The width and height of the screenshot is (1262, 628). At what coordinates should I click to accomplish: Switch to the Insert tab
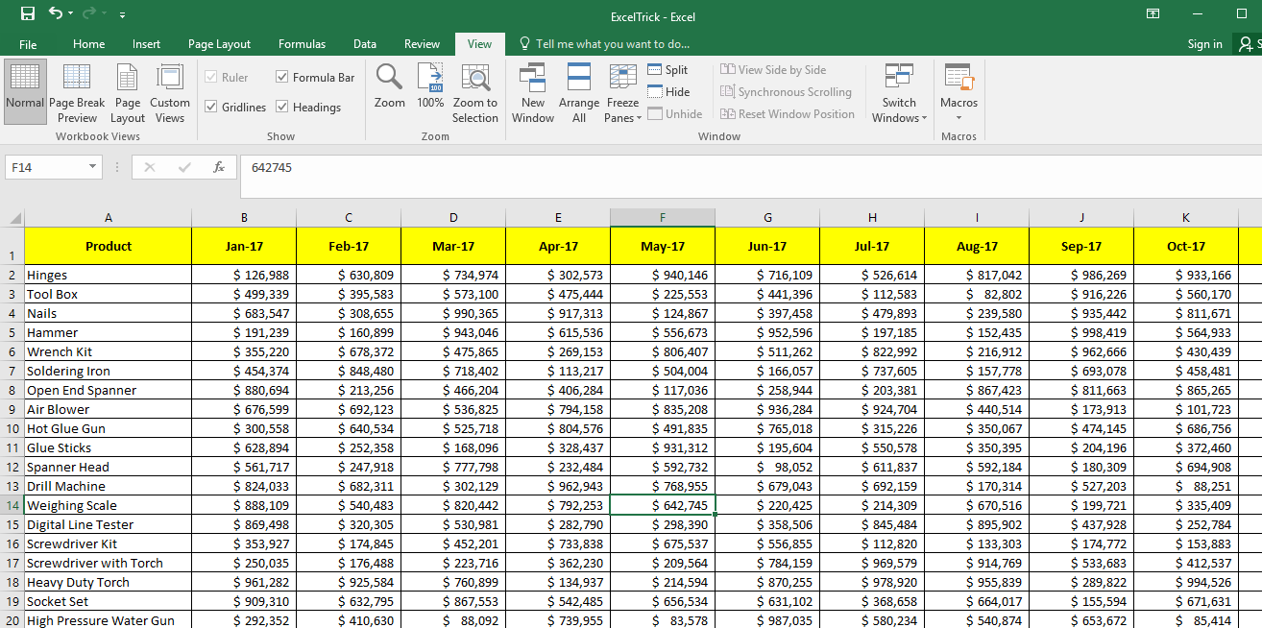(147, 44)
